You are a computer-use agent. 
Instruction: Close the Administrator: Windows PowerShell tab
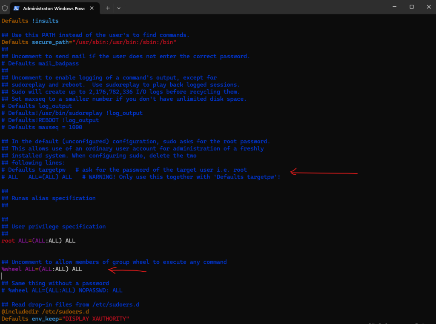tap(94, 8)
